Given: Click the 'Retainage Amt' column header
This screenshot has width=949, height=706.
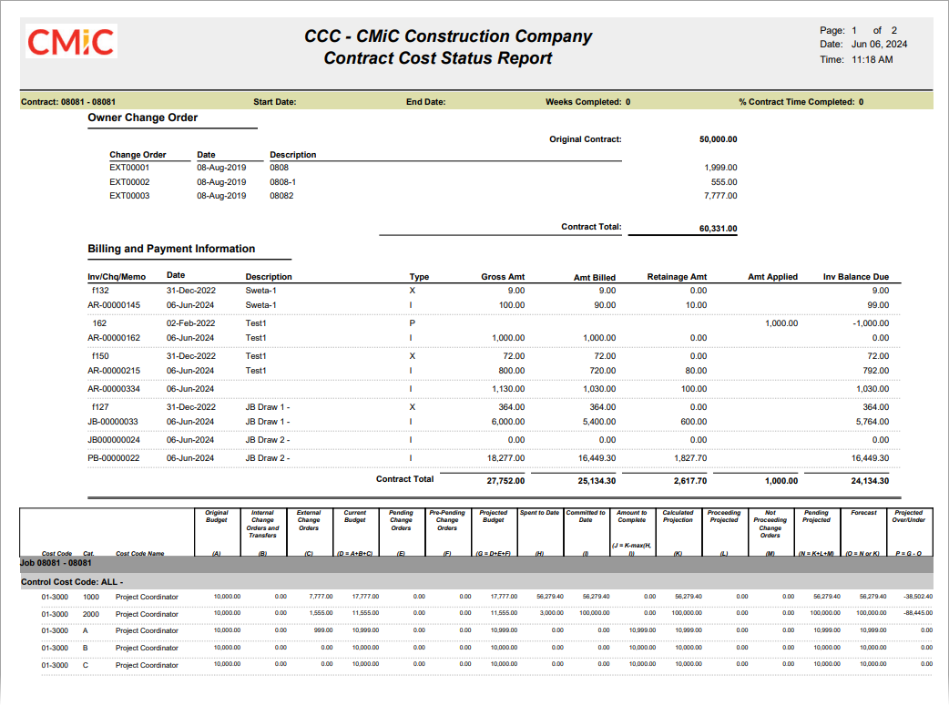Looking at the screenshot, I should tap(677, 277).
